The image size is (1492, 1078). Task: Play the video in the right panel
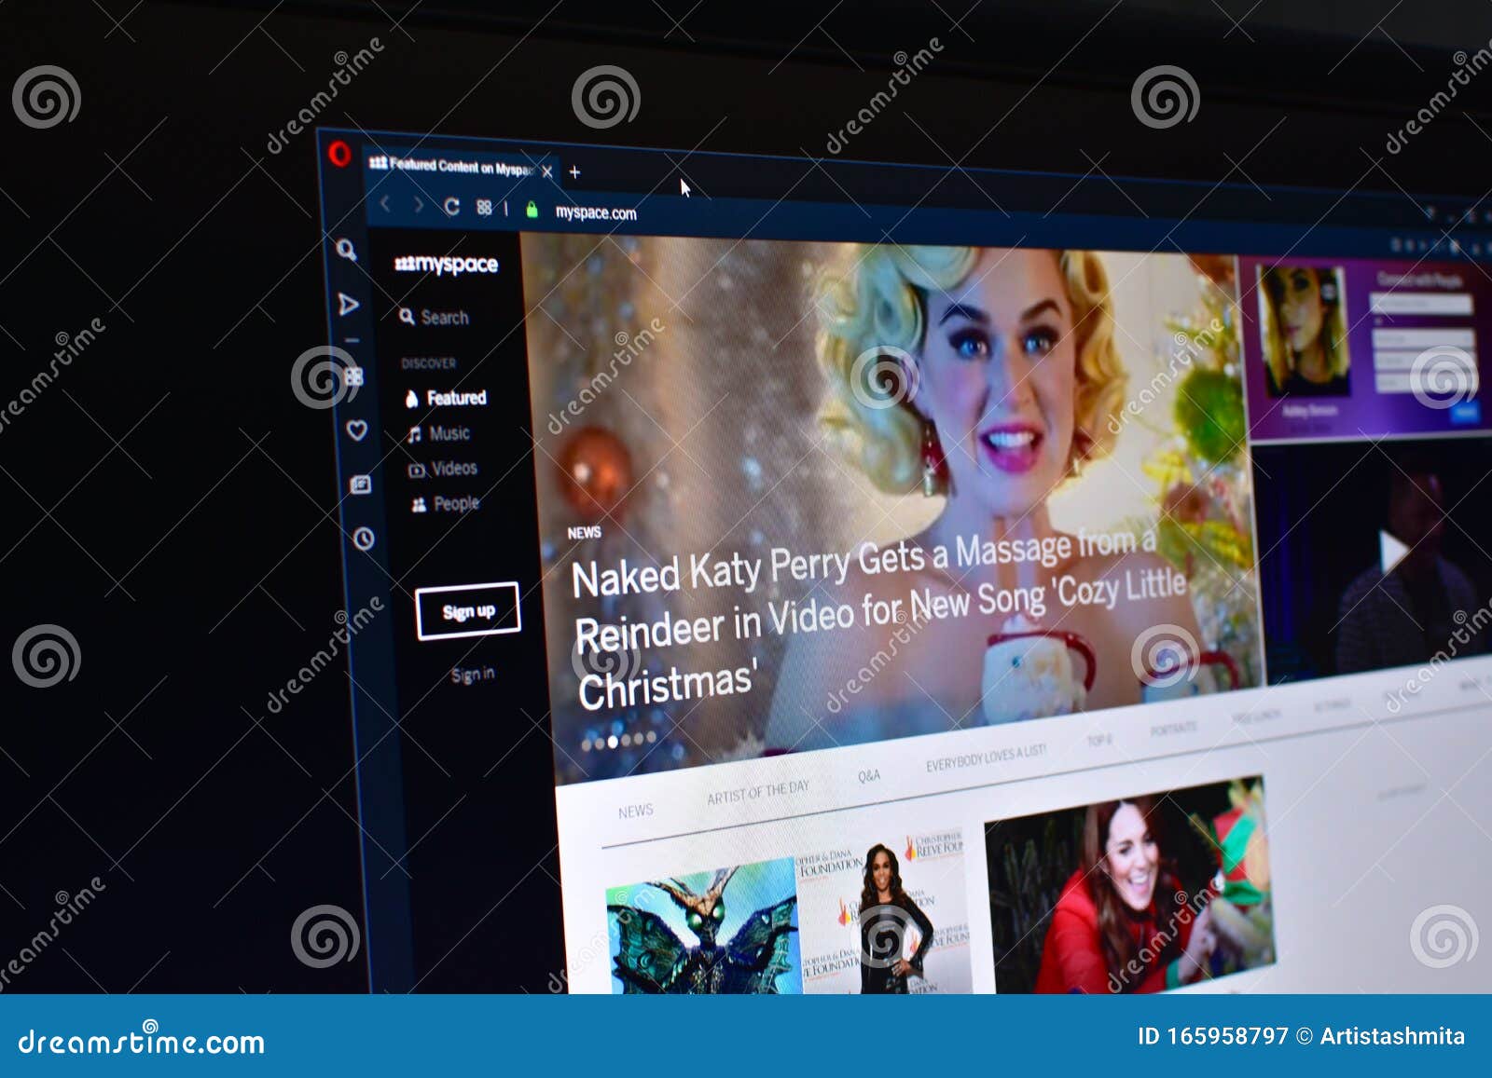[1393, 552]
